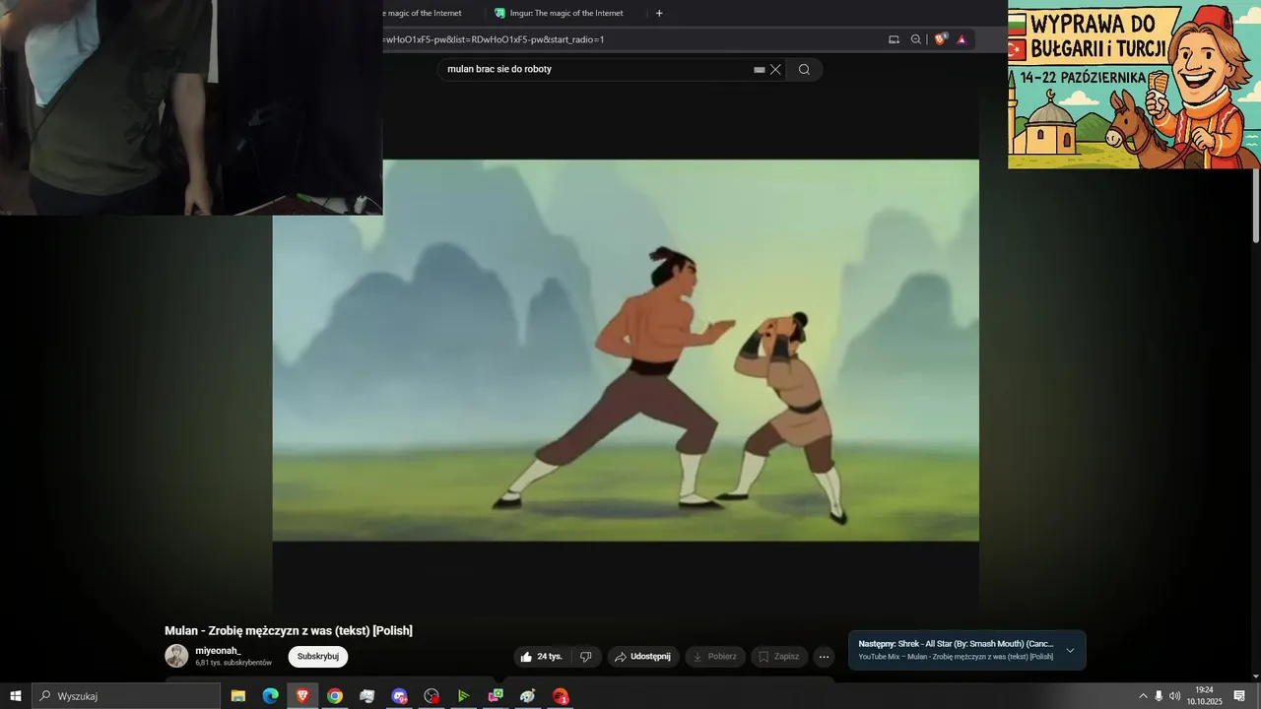Open the pink-green chat app on taskbar
1261x709 pixels.
[x=496, y=696]
